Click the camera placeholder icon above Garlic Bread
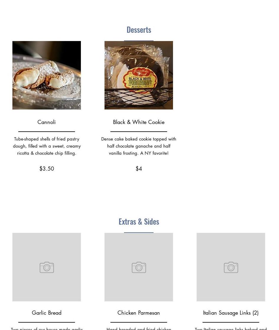 pyautogui.click(x=47, y=267)
